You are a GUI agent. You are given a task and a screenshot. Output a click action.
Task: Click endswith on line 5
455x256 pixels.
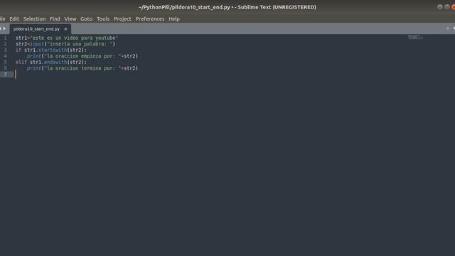pos(55,62)
